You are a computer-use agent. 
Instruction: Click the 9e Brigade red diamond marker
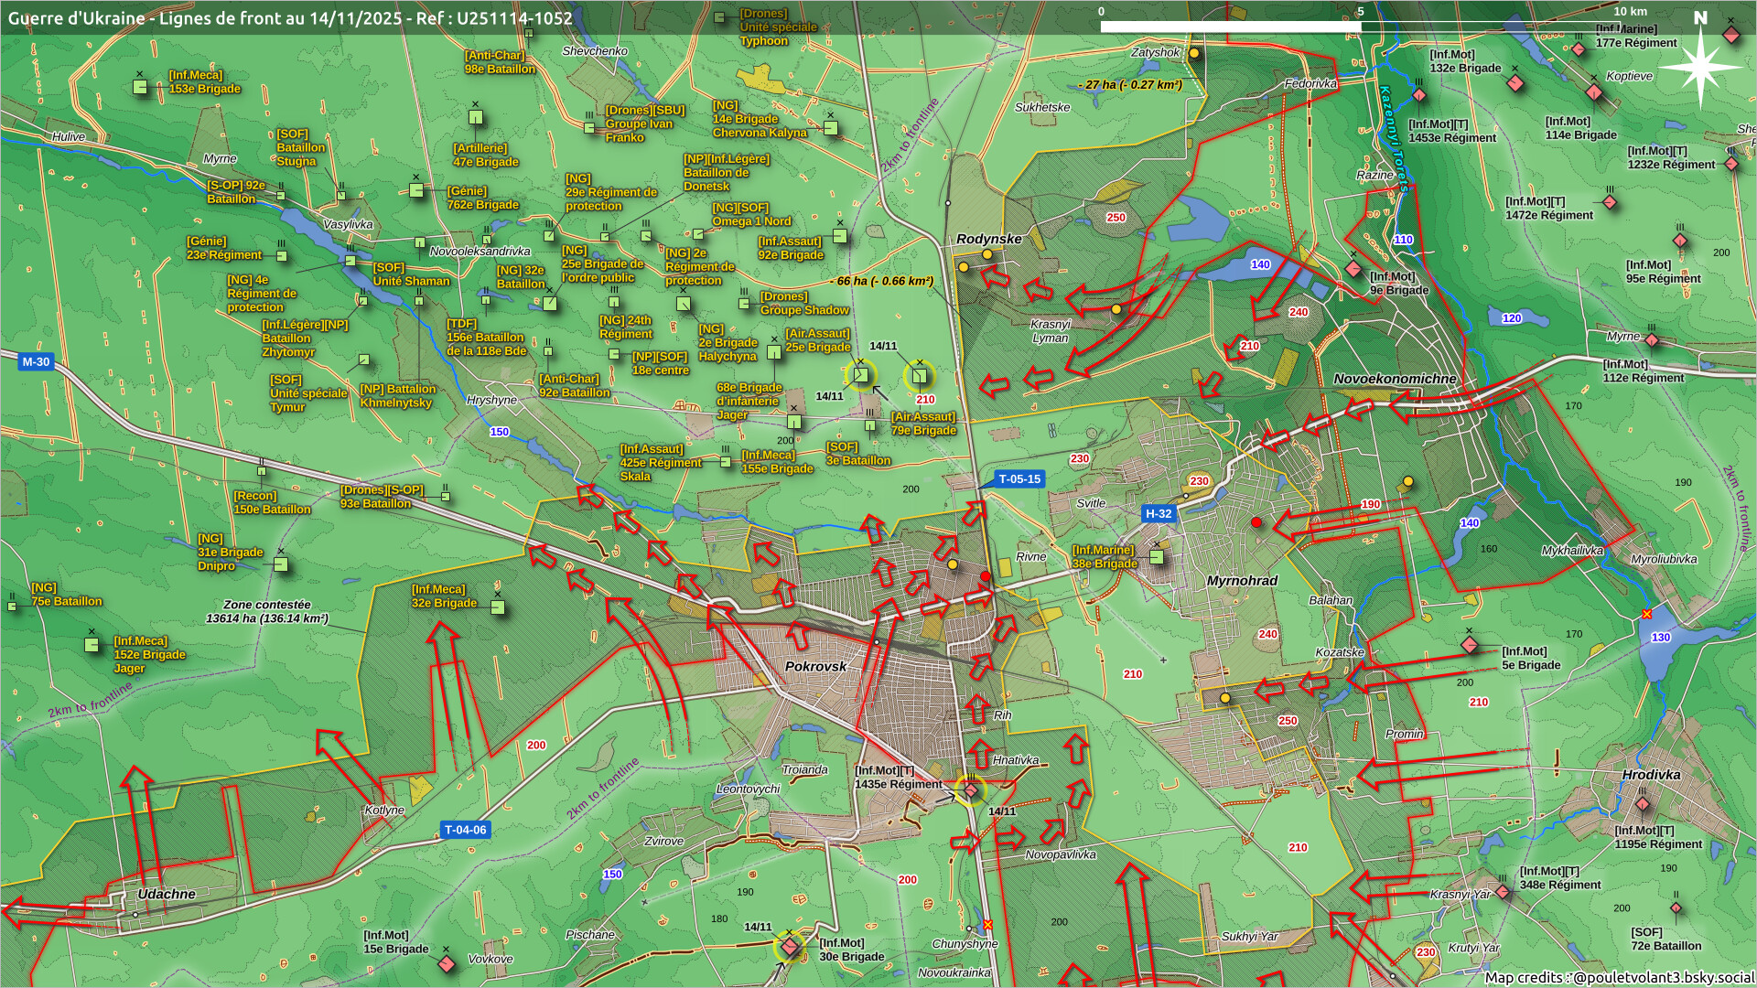[1353, 269]
